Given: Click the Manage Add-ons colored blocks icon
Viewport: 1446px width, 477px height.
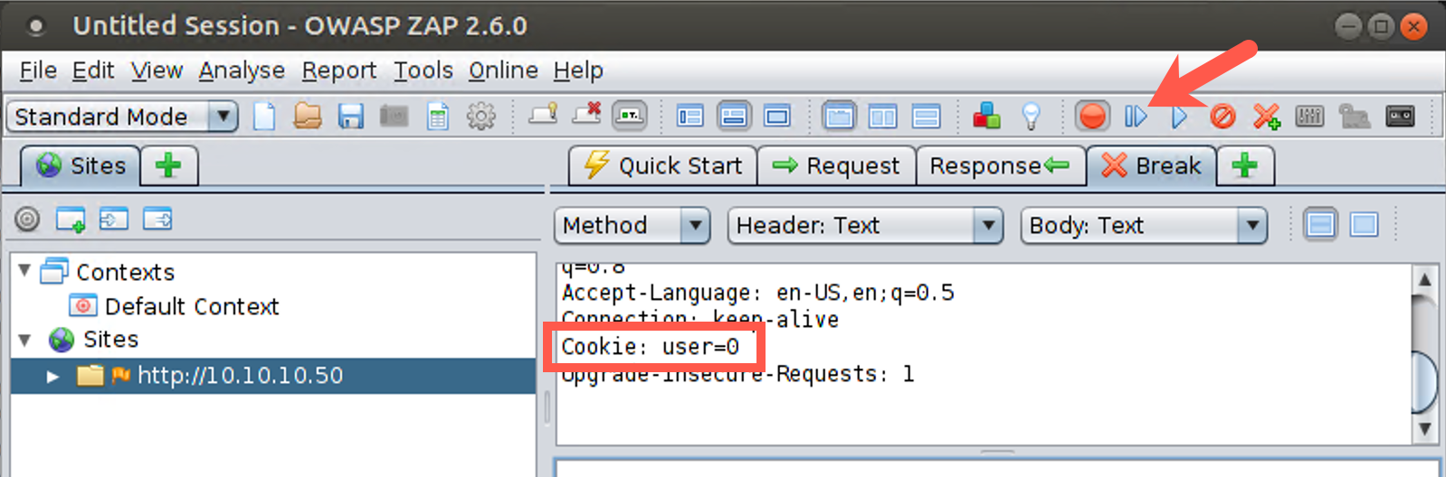Looking at the screenshot, I should coord(986,117).
